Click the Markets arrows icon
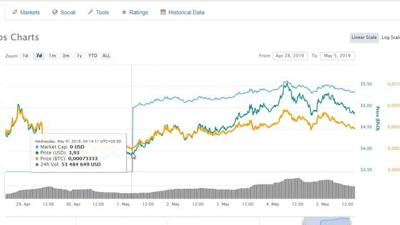 (15, 12)
